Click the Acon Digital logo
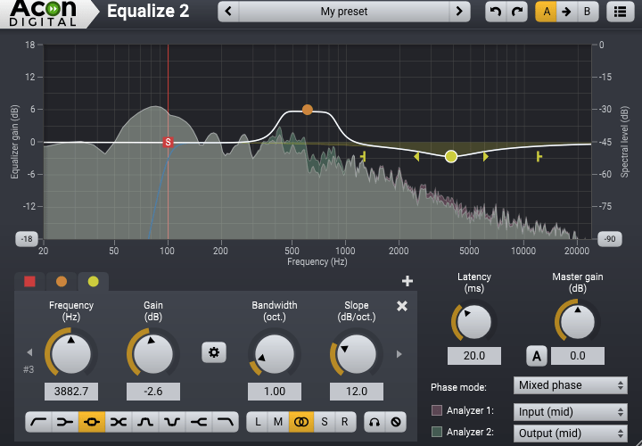Viewport: 642px width, 446px height. [x=44, y=13]
